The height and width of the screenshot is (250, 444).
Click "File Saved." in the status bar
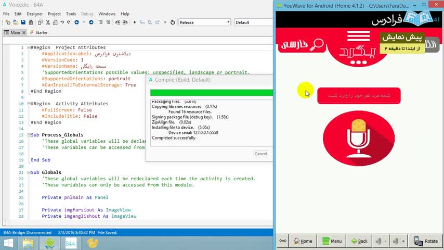point(108,232)
